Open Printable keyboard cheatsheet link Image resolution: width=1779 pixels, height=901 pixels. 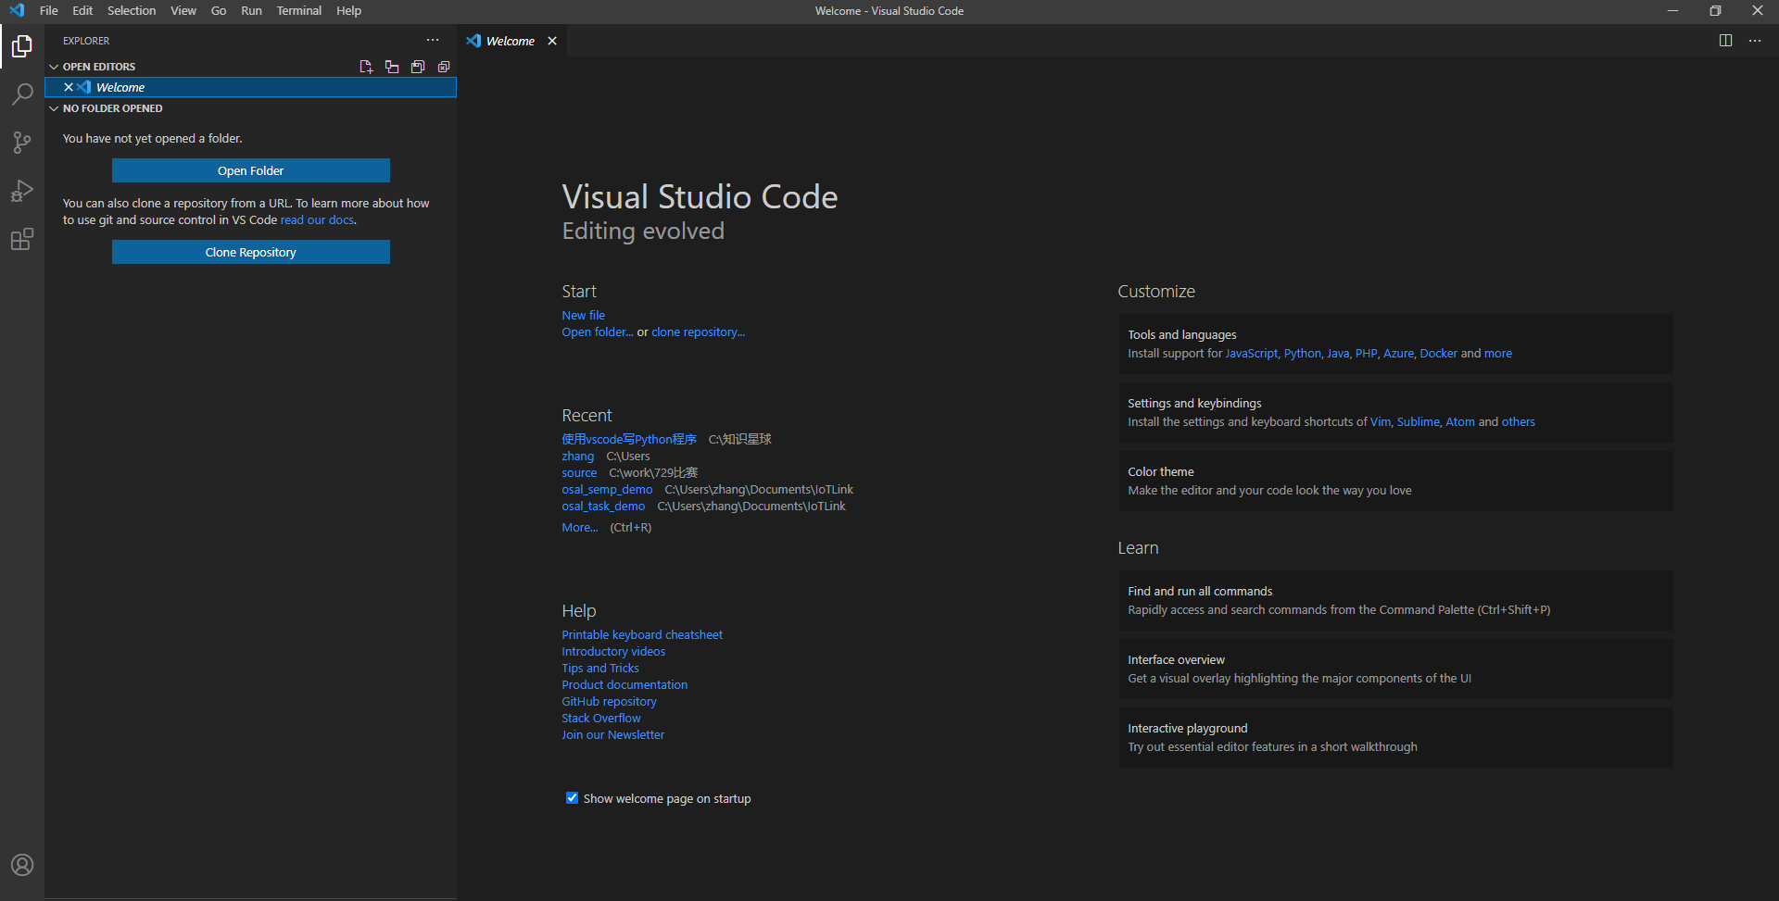642,634
